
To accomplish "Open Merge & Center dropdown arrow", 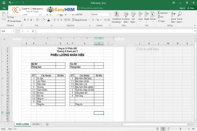I will (x=89, y=20).
